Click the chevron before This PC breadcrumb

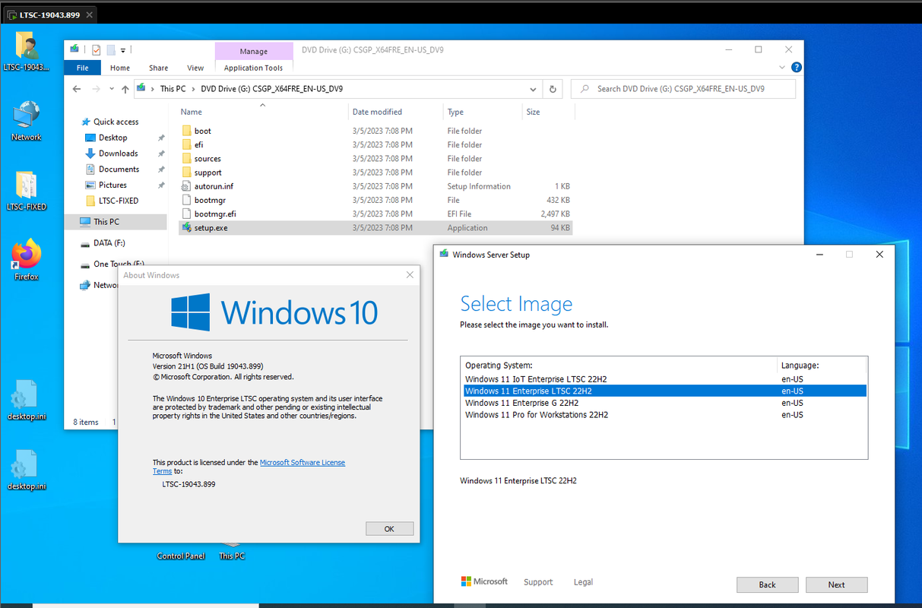point(153,89)
